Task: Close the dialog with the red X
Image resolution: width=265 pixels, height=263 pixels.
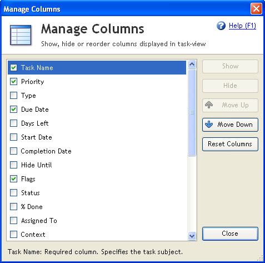Action: (x=256, y=8)
